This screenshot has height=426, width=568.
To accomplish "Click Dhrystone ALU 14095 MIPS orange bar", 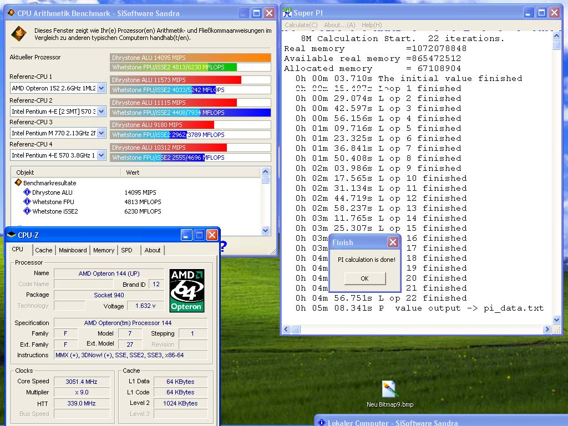I will [x=191, y=58].
